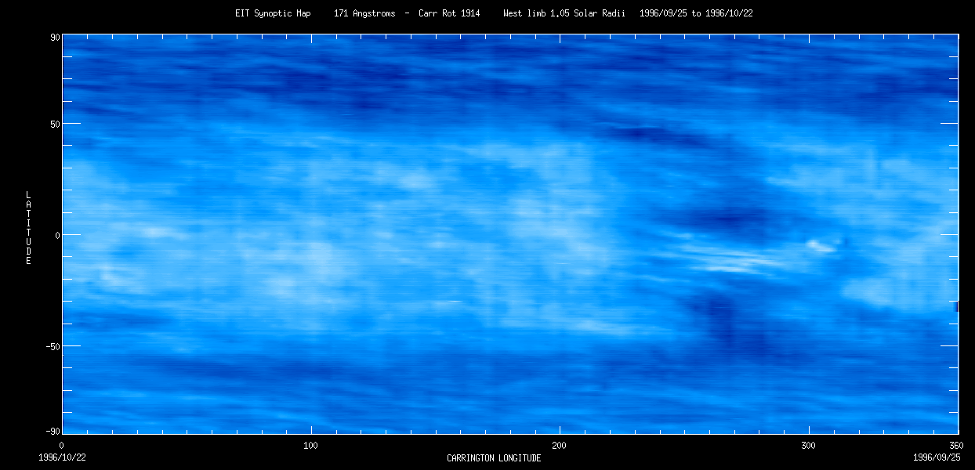Click the "-90" latitude tick label

(x=53, y=432)
